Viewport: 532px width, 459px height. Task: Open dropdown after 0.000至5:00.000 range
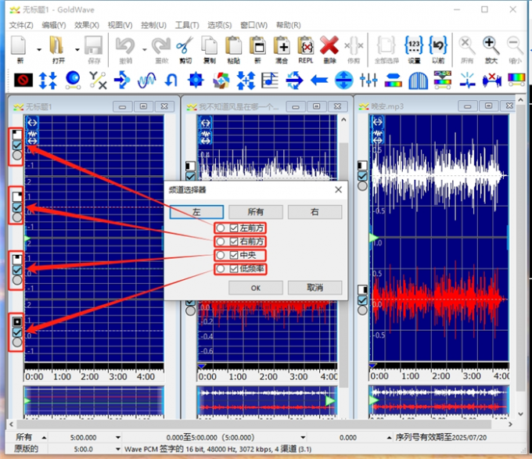[303, 438]
